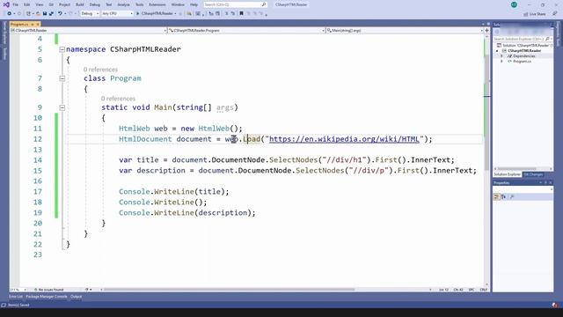Open the Wikipedia HTML URL link in code
Viewport: 563px width, 317px height.
tap(344, 139)
